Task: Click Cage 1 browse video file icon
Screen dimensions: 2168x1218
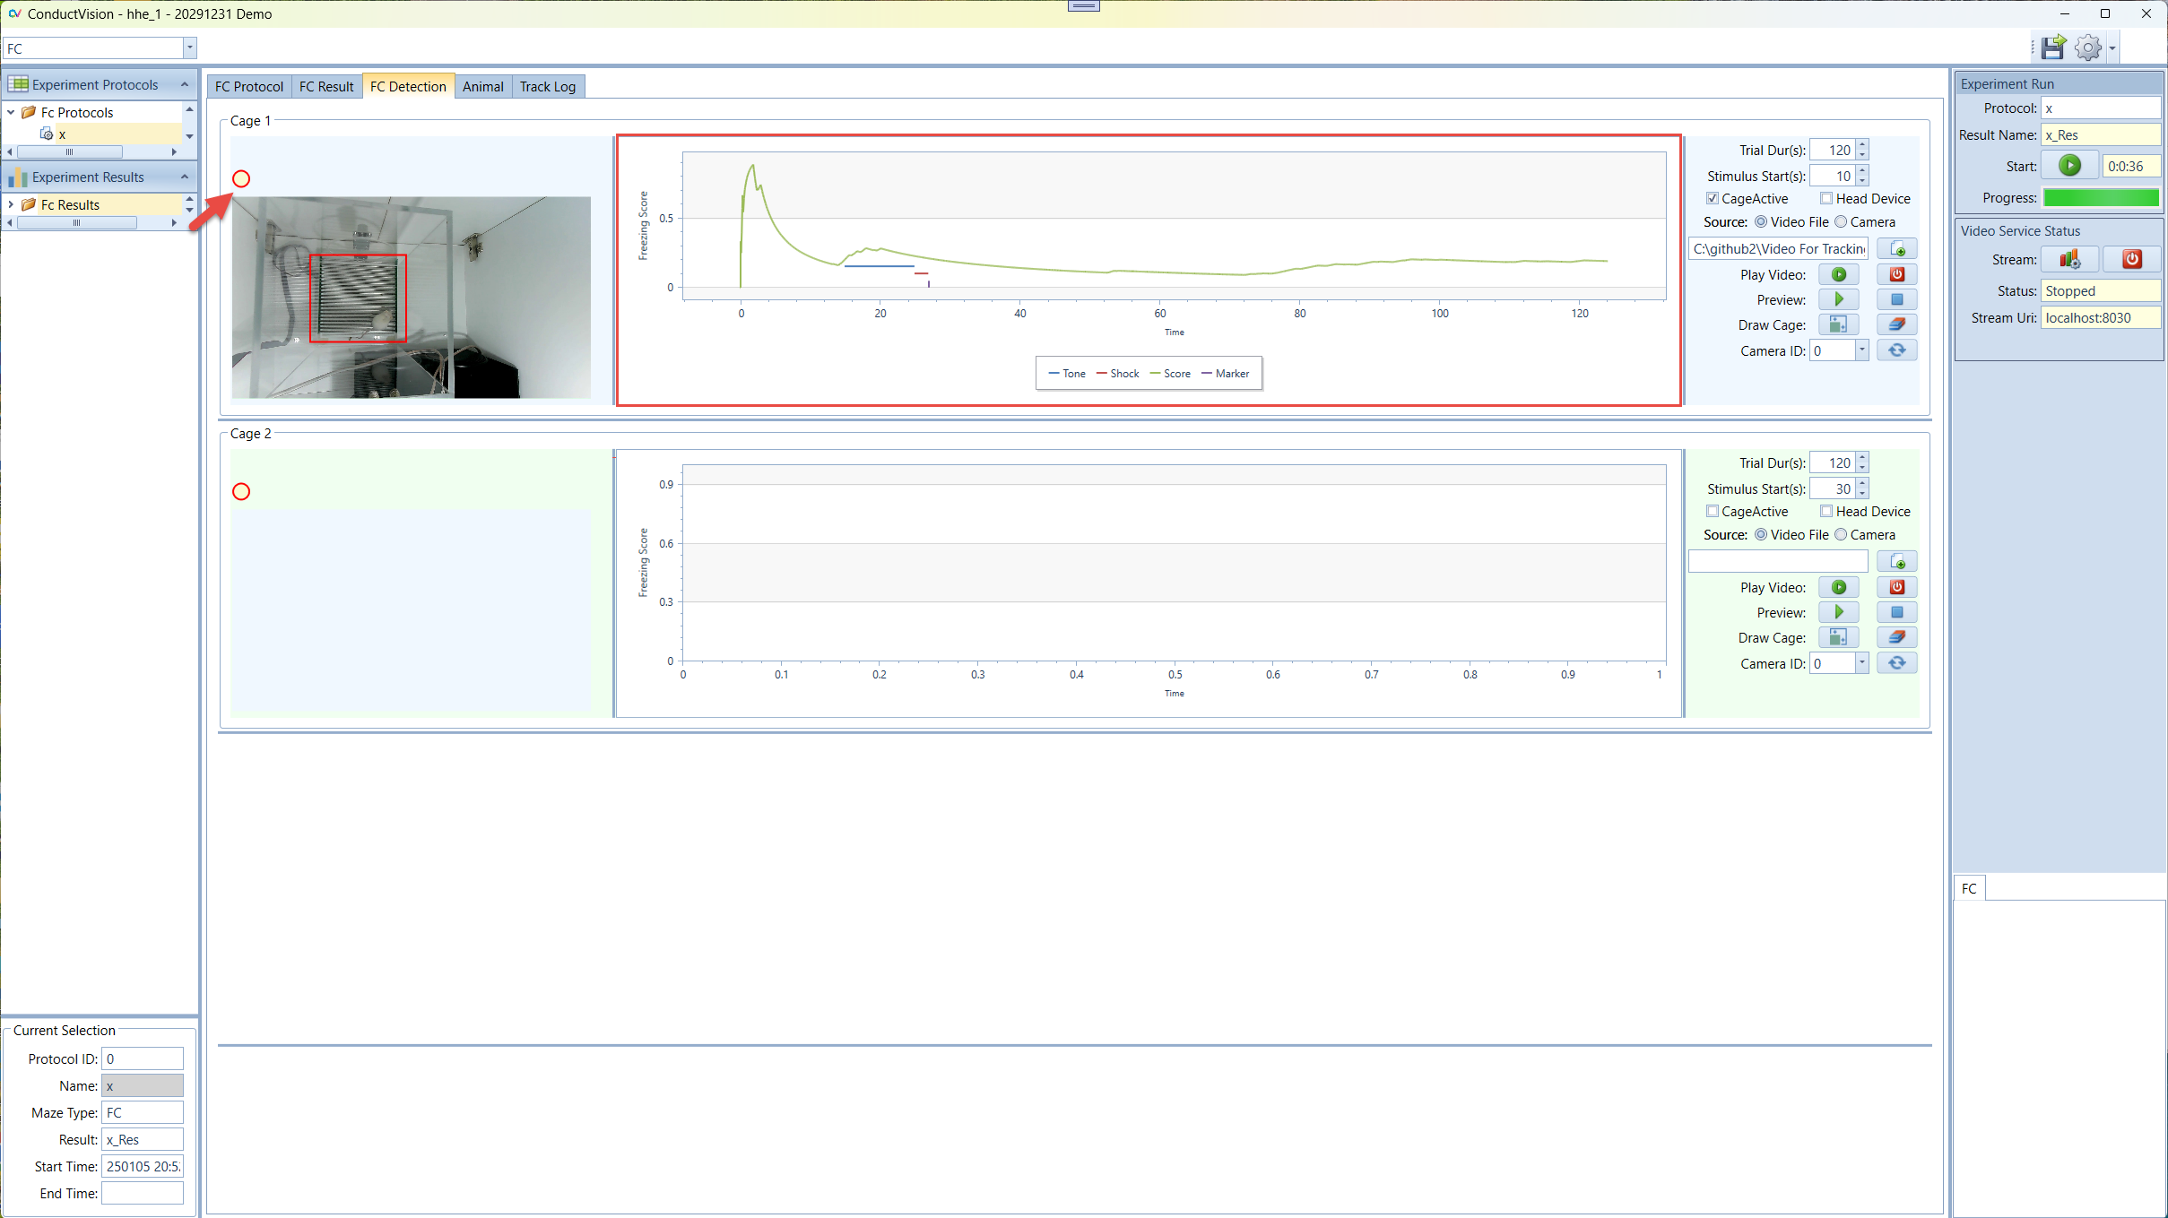Action: 1896,249
